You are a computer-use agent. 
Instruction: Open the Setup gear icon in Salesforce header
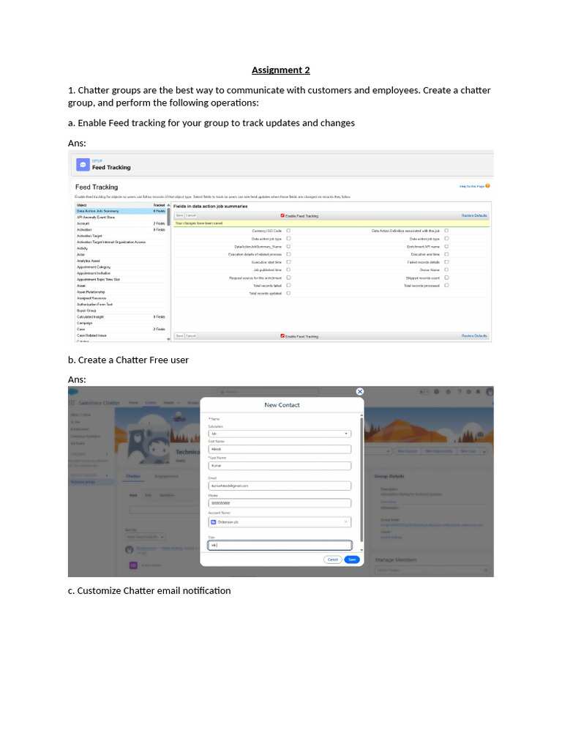468,392
